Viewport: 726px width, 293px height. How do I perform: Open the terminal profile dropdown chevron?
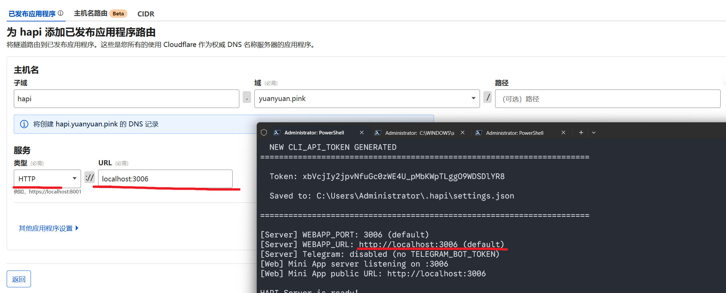594,133
